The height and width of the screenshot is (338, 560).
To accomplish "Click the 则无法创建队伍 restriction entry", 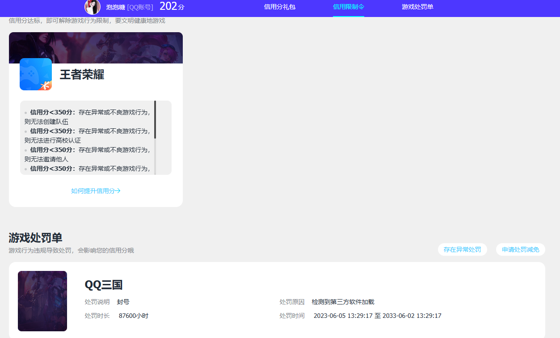I will coord(46,122).
